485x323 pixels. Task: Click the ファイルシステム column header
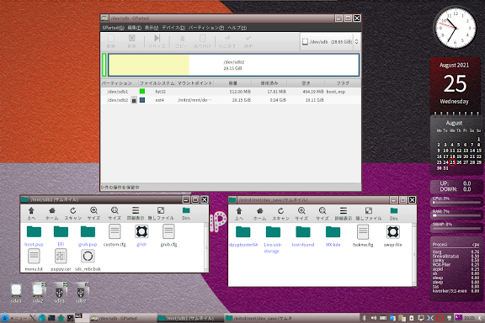coord(157,83)
